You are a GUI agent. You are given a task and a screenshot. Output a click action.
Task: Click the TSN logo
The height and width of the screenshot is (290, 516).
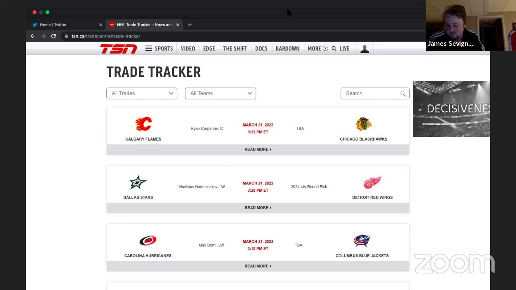tap(119, 49)
